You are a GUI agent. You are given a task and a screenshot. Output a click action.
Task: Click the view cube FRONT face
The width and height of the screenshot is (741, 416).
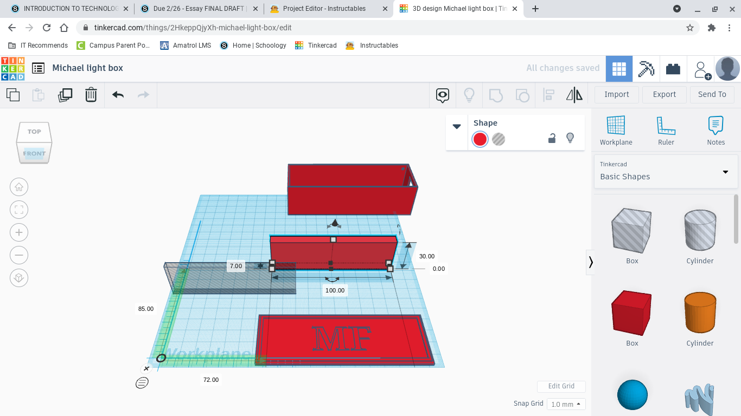pos(34,153)
